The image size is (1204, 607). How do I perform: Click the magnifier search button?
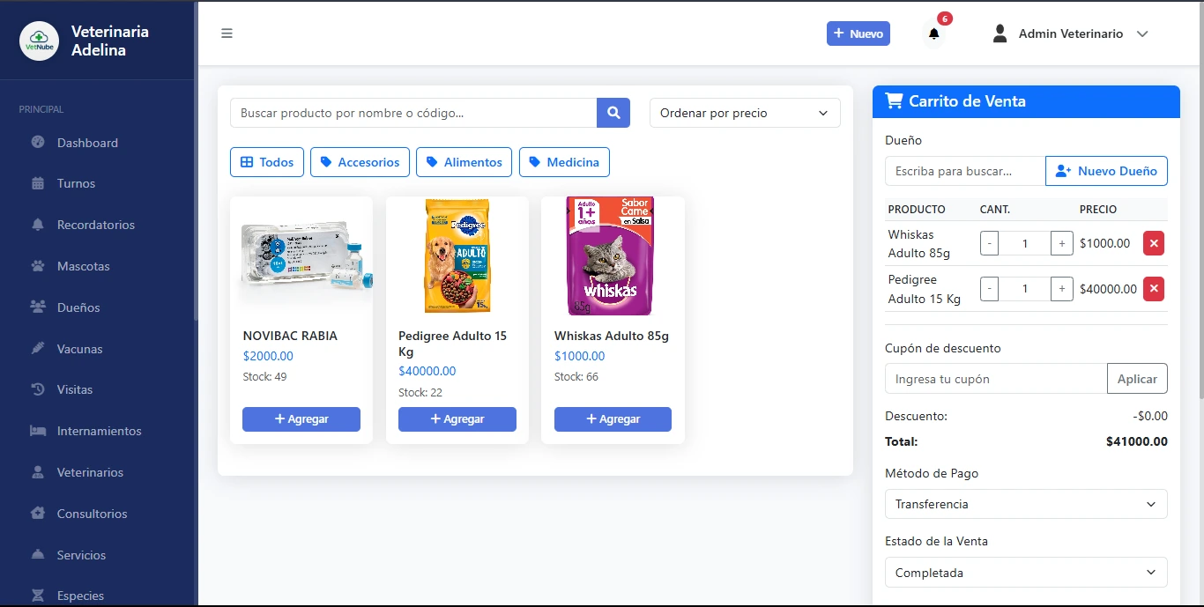(613, 113)
